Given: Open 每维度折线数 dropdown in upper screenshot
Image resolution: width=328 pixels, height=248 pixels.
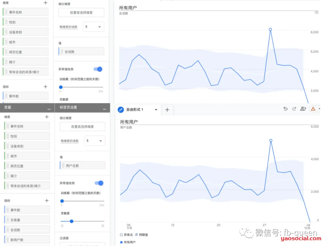Looking at the screenshot, I should point(93,27).
